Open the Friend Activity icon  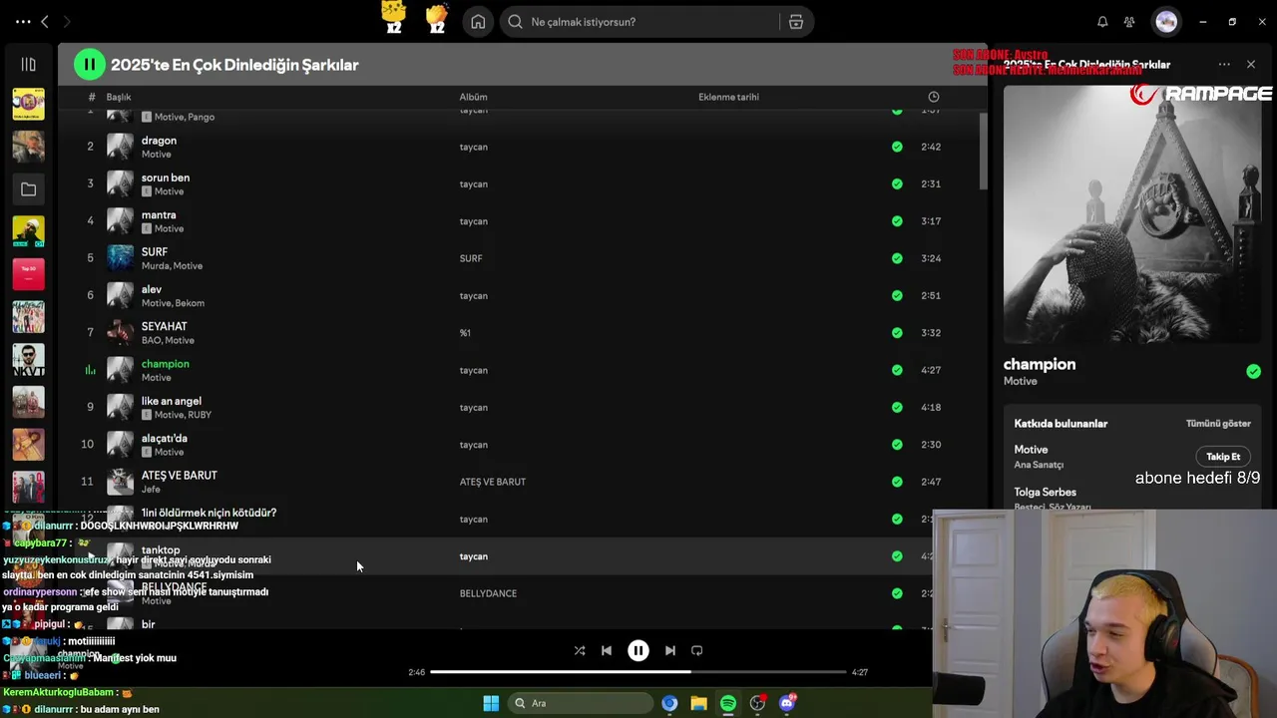coord(1129,22)
